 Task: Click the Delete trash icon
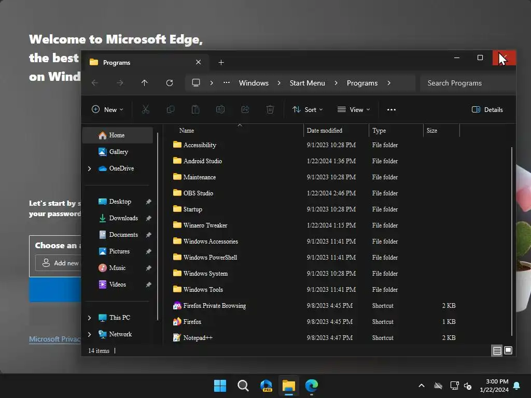(270, 109)
